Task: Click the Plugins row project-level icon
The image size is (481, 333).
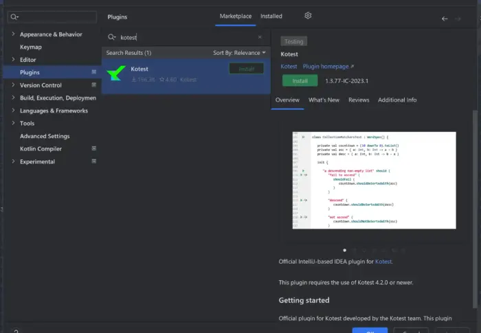Action: (x=94, y=72)
